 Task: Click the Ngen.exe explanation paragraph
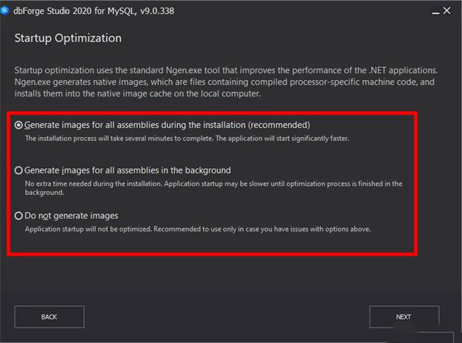point(226,82)
